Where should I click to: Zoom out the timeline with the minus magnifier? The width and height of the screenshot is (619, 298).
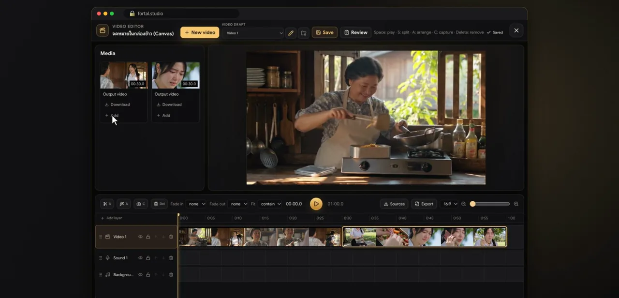[x=463, y=204]
